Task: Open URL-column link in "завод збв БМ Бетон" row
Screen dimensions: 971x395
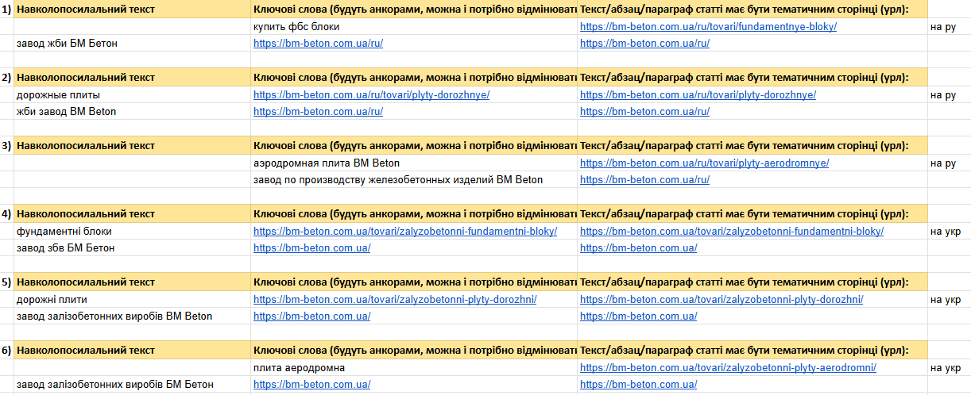Action: pos(638,247)
